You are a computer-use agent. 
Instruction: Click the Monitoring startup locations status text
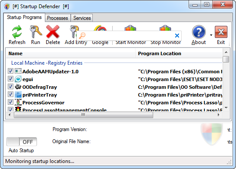click(40, 161)
